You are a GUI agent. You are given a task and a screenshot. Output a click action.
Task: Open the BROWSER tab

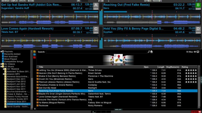click(5, 1)
